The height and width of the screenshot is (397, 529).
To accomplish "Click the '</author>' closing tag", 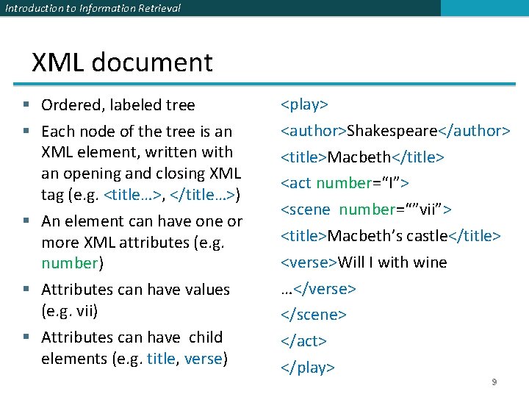I will pyautogui.click(x=474, y=131).
